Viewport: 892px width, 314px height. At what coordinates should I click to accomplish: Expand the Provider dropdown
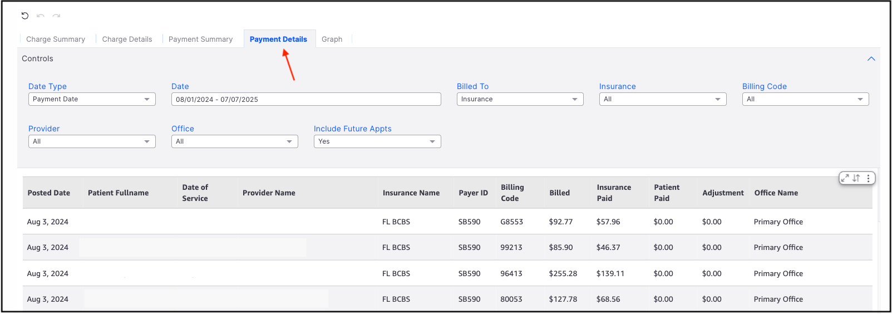(x=92, y=141)
